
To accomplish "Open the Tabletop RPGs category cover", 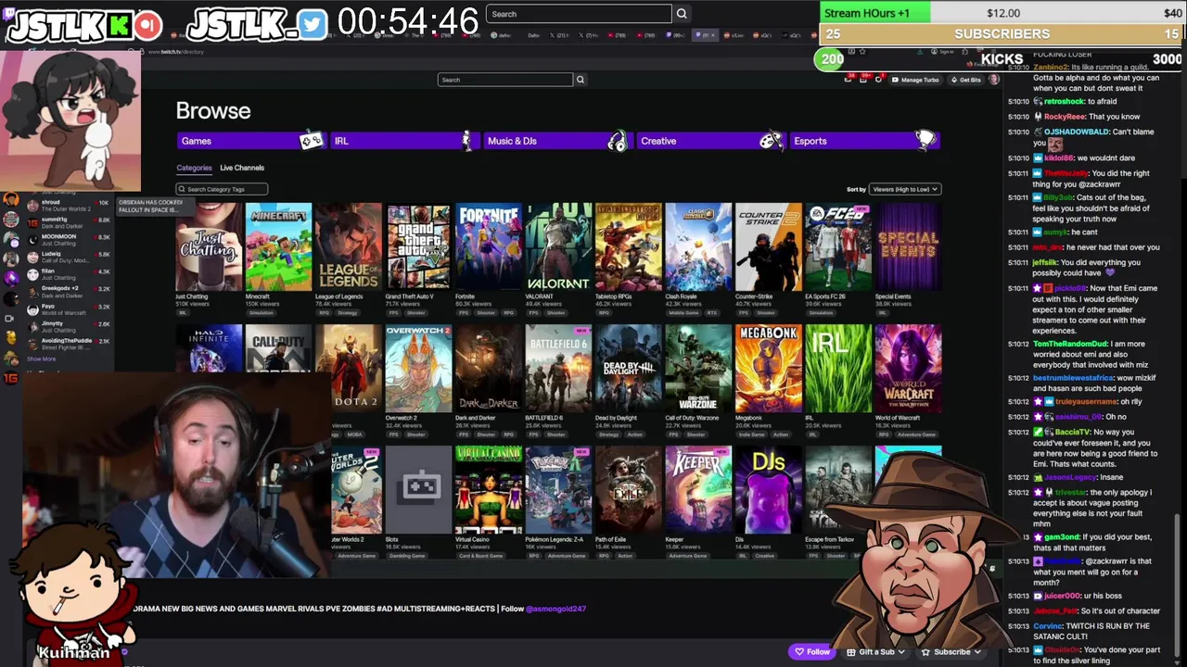I will click(x=629, y=247).
